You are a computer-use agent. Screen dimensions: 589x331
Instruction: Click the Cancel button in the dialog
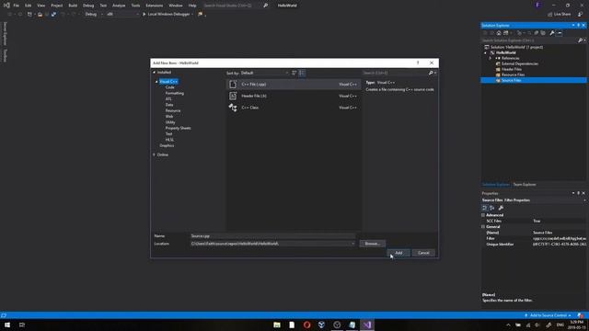pos(423,253)
